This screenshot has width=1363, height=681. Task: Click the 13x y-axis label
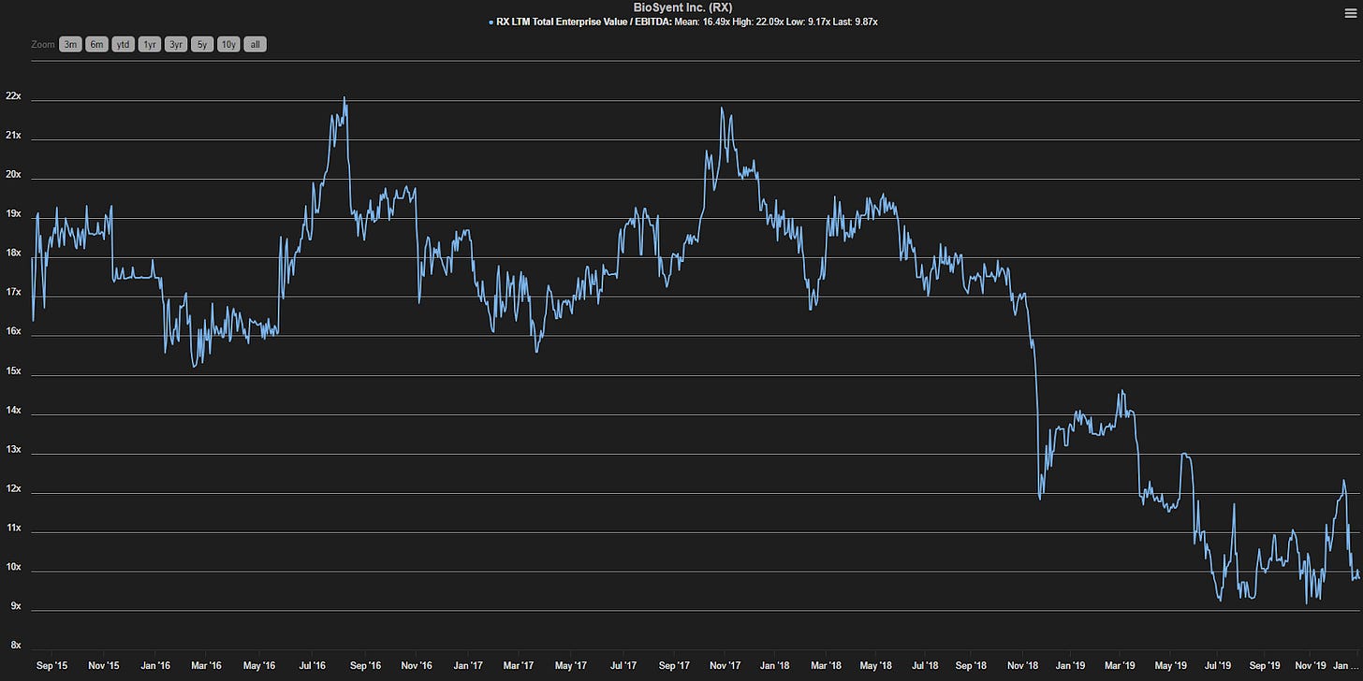point(13,450)
